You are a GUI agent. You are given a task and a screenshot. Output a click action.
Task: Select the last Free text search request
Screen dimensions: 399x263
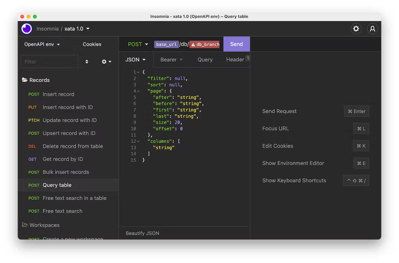coord(68,211)
